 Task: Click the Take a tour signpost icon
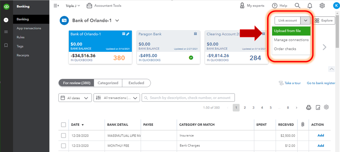tap(281, 83)
